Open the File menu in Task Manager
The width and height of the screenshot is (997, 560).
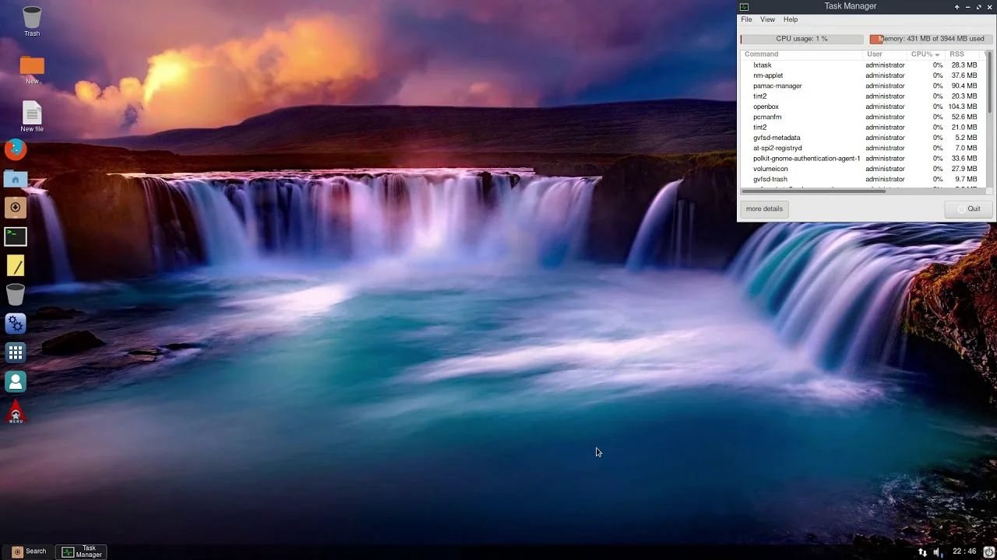[746, 19]
